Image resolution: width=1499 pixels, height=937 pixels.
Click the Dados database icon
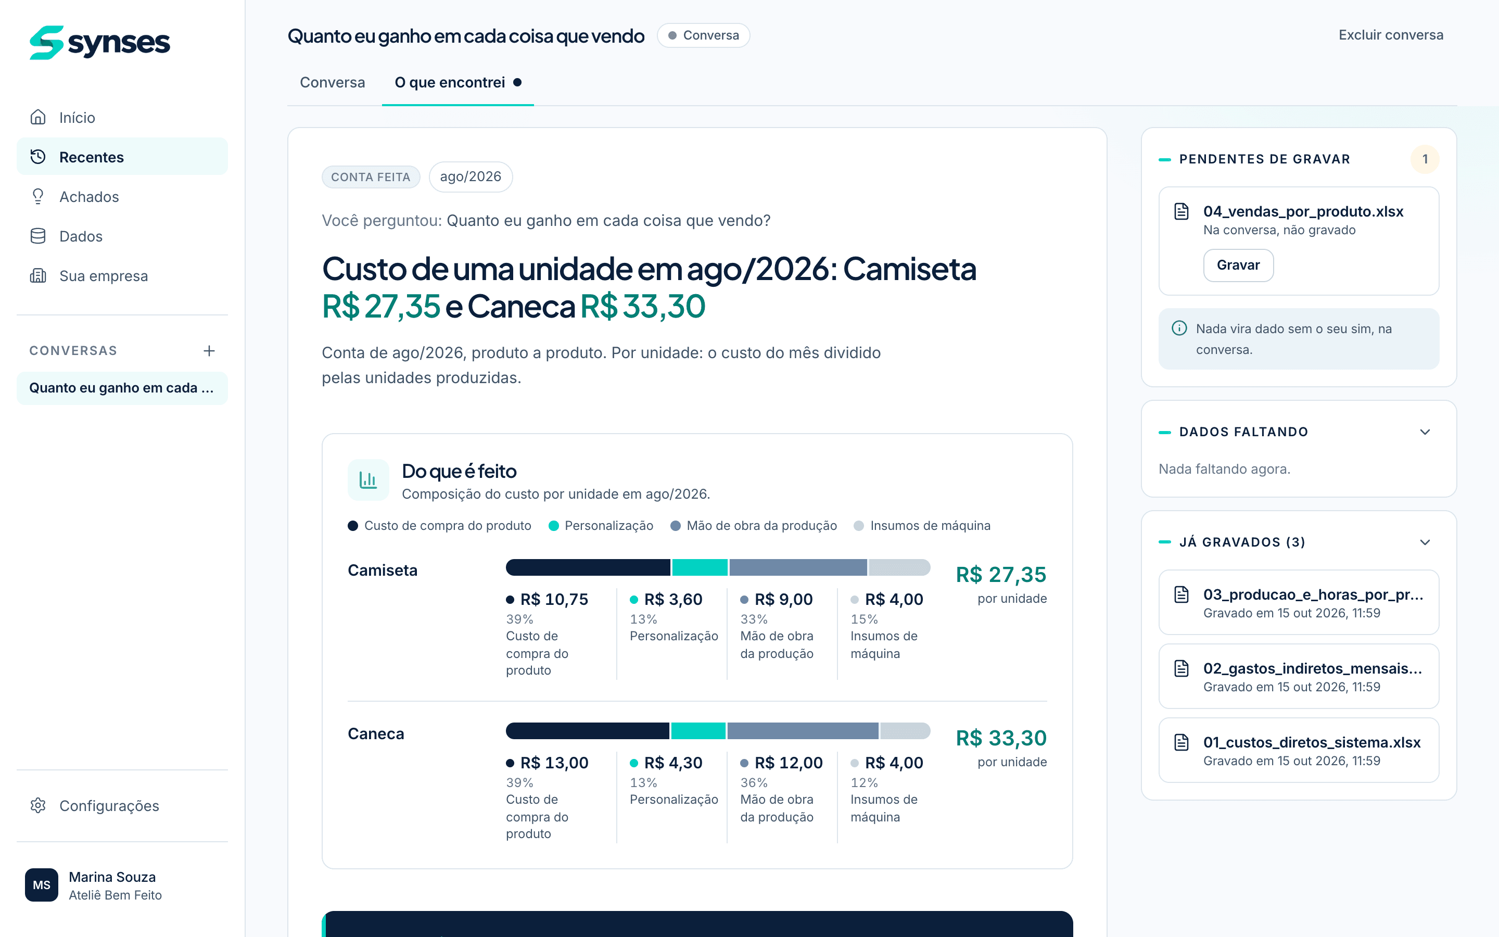tap(38, 236)
